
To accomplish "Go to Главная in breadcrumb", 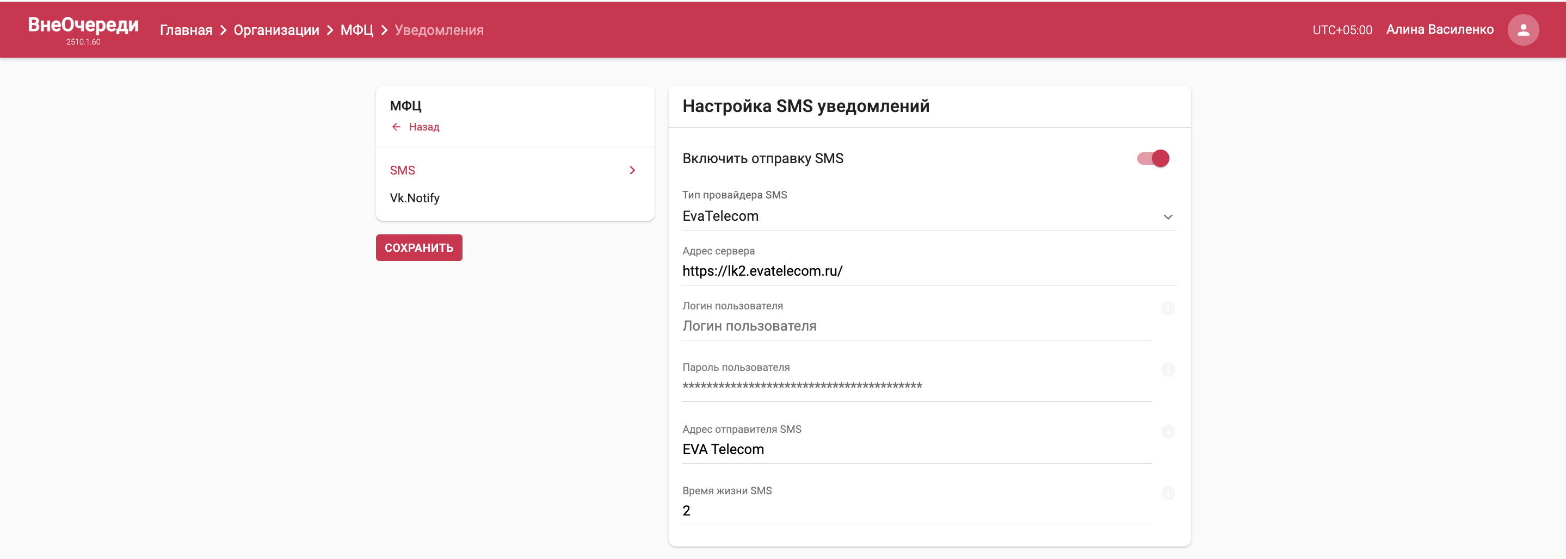I will [186, 30].
